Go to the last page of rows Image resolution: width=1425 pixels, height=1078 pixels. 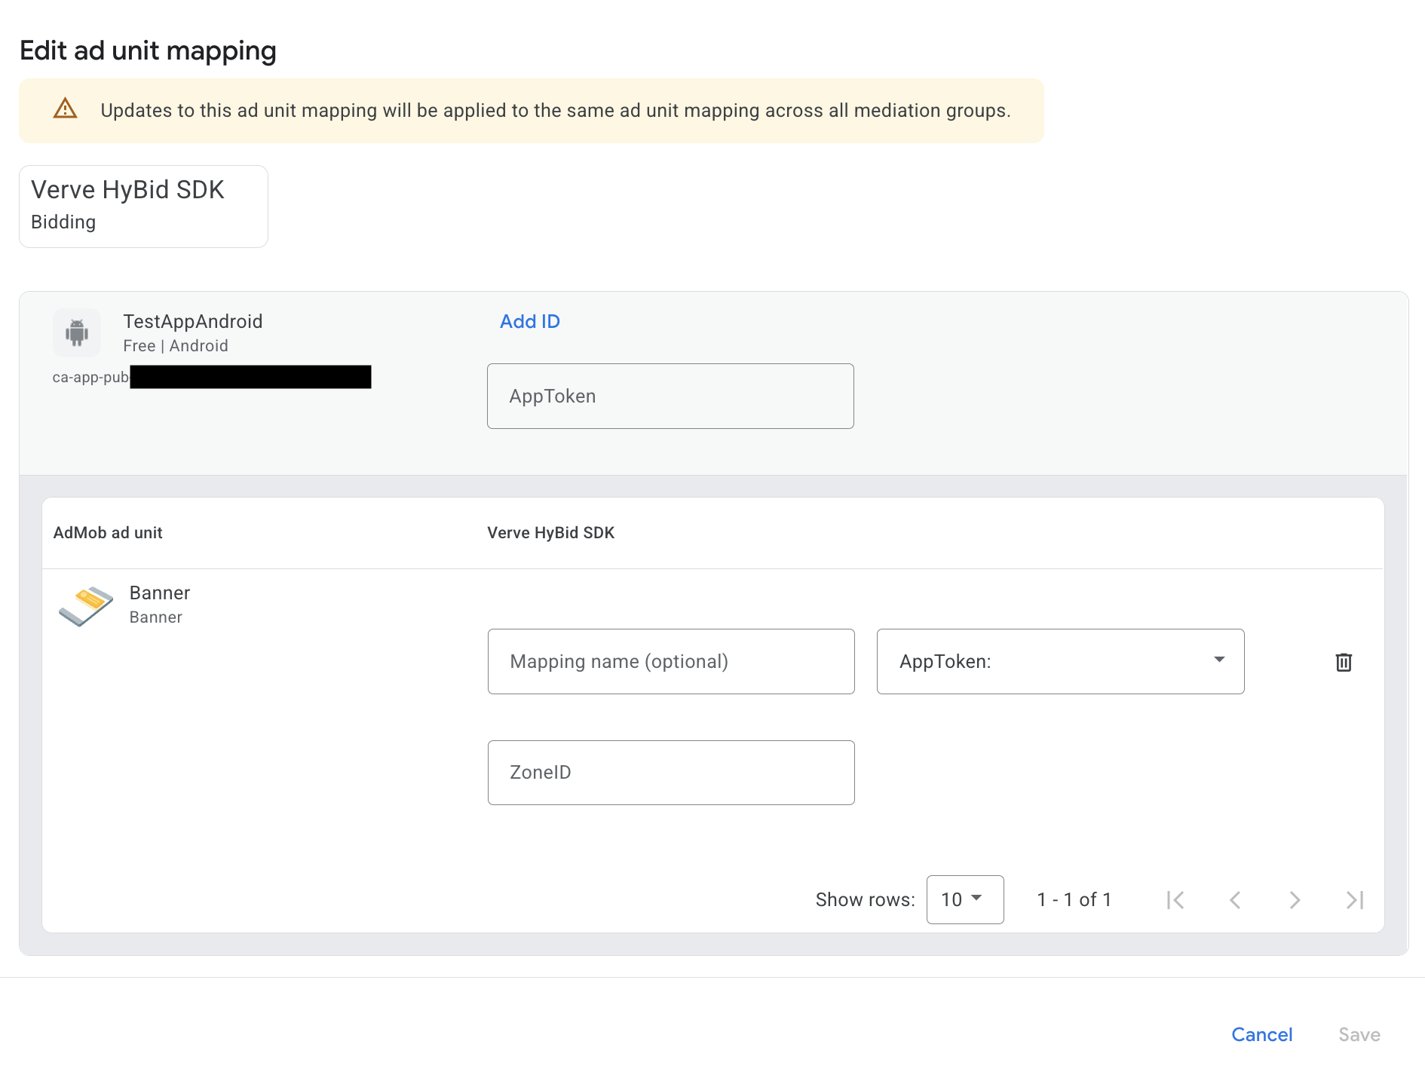tap(1355, 899)
